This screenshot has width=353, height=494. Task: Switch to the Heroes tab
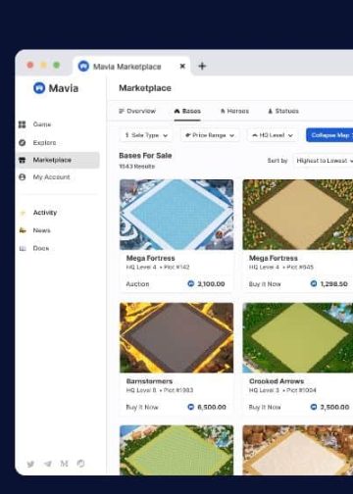[x=234, y=111]
